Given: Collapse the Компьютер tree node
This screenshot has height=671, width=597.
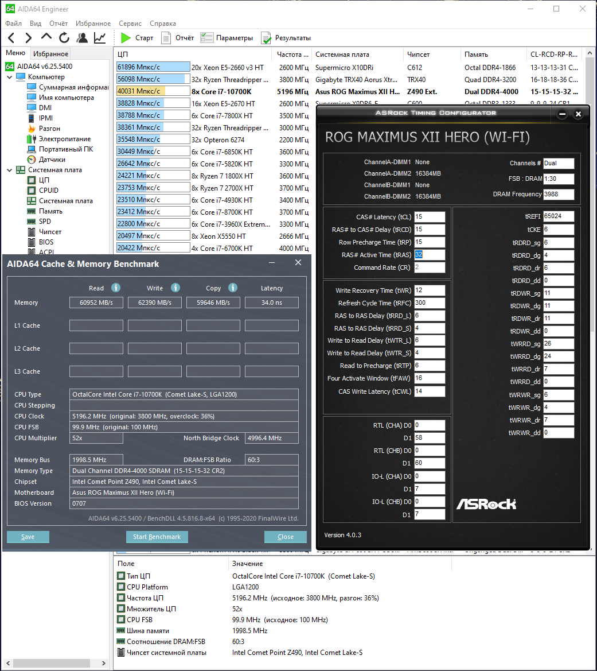Looking at the screenshot, I should pos(9,77).
